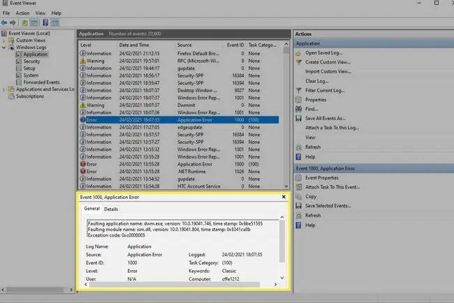Switch to the General tab
This screenshot has width=454, height=303.
[91, 209]
